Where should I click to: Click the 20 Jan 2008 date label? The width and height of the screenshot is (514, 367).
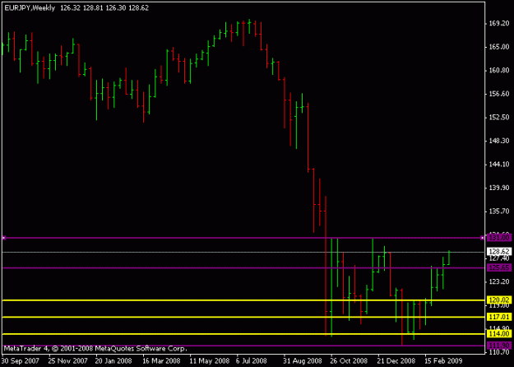coord(113,361)
